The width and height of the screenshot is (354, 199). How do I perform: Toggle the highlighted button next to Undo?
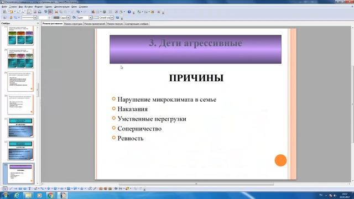click(x=50, y=12)
